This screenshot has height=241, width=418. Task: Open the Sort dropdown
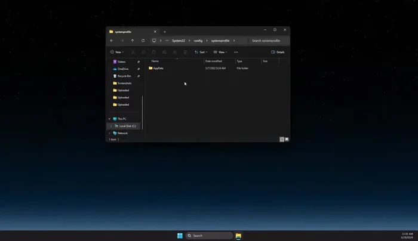[x=201, y=52]
